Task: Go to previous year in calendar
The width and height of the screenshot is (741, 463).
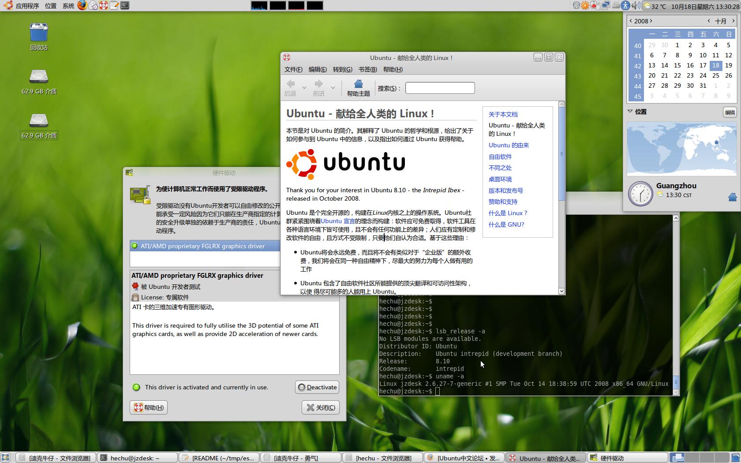Action: click(631, 21)
